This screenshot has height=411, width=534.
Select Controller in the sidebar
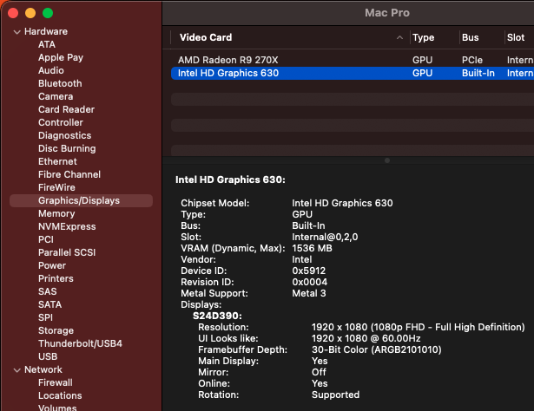[61, 122]
